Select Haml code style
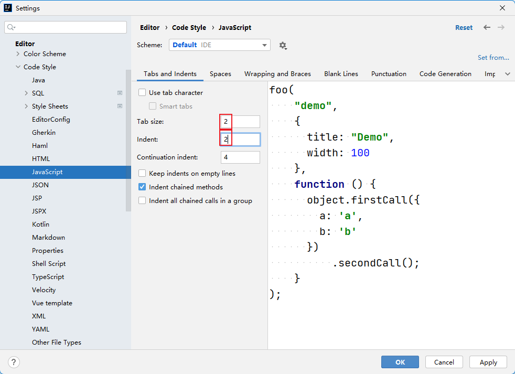 point(40,146)
